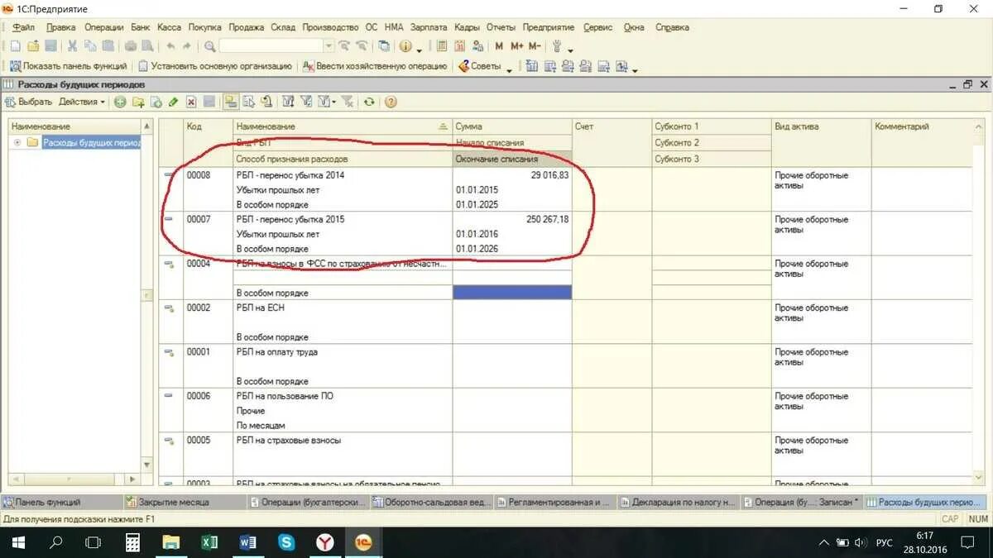Click the pencil edit item icon
993x558 pixels.
click(173, 102)
